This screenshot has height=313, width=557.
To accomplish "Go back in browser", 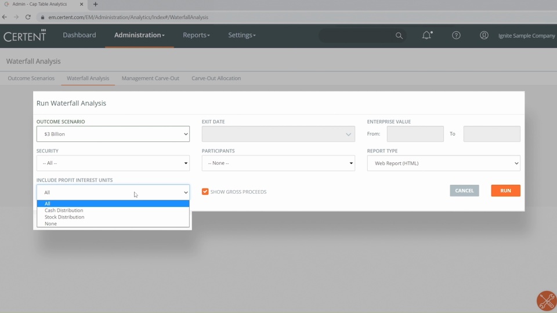I will [x=5, y=17].
